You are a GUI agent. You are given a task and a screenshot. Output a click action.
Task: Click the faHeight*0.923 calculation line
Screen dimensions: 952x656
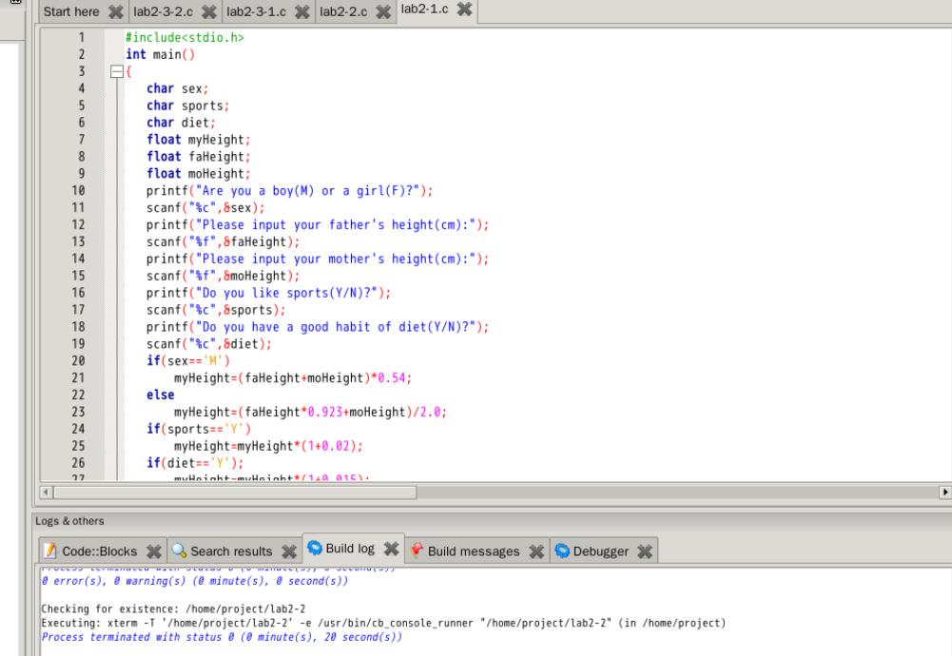point(310,412)
